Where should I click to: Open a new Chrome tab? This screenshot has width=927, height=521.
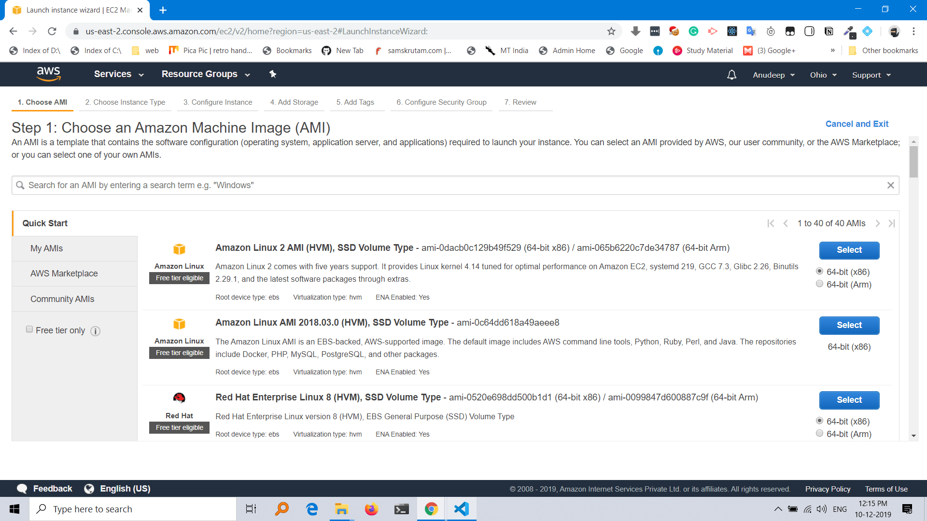163,10
